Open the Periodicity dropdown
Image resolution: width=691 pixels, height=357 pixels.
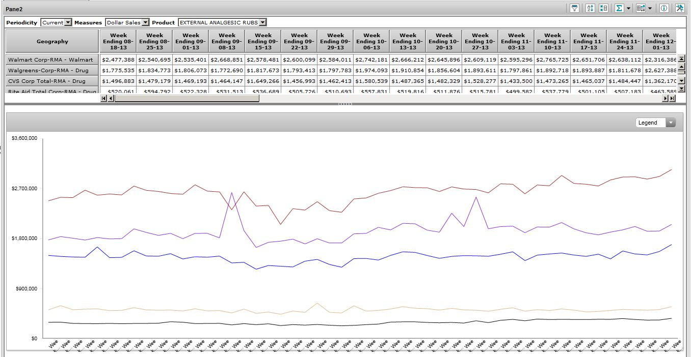[x=68, y=22]
